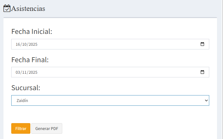Click the Zaidín value in Sucursal selector
Image resolution: width=223 pixels, height=139 pixels.
pyautogui.click(x=22, y=100)
